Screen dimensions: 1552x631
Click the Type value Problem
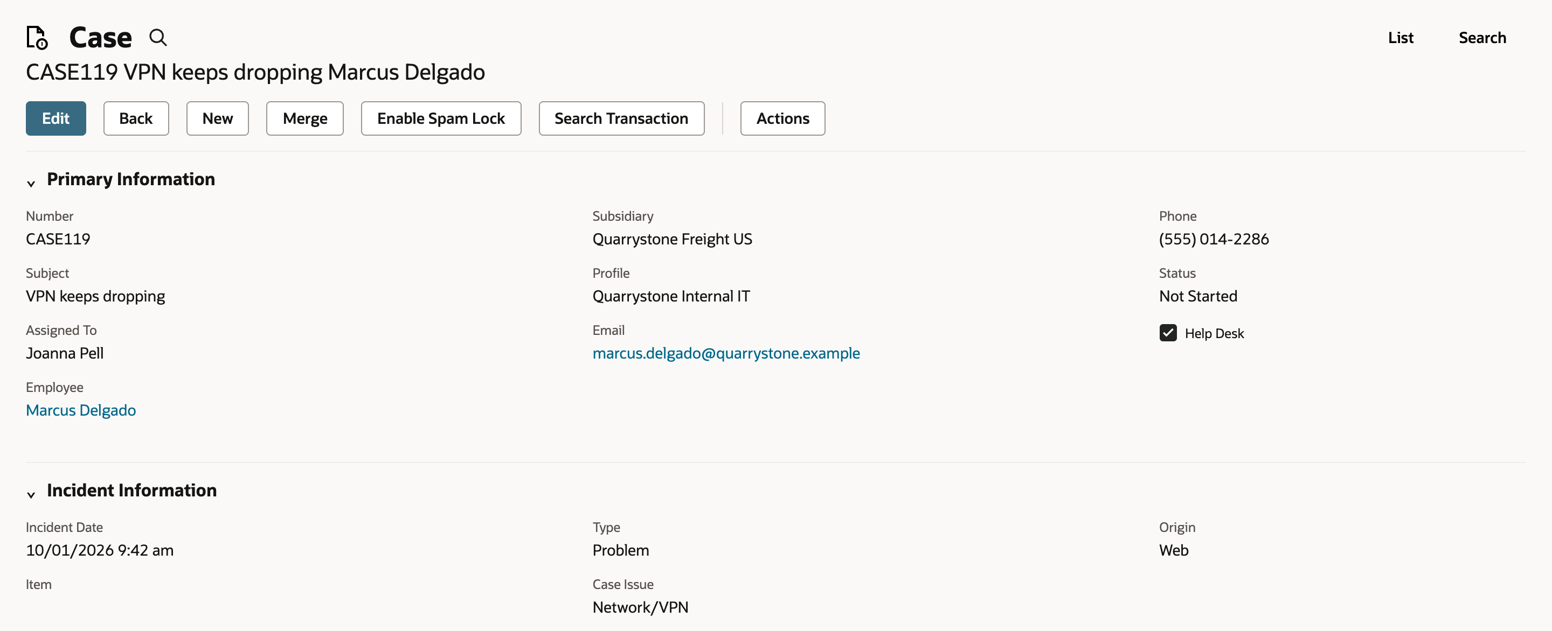coord(621,550)
